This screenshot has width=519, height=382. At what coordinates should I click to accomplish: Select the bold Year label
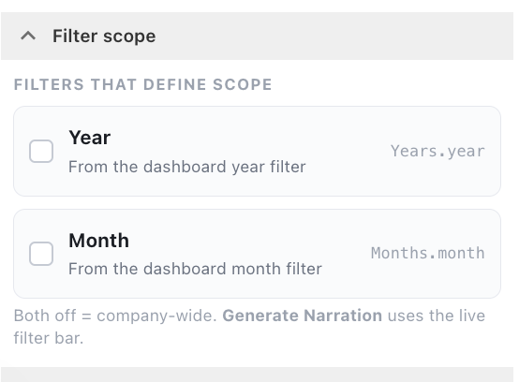[x=89, y=138]
